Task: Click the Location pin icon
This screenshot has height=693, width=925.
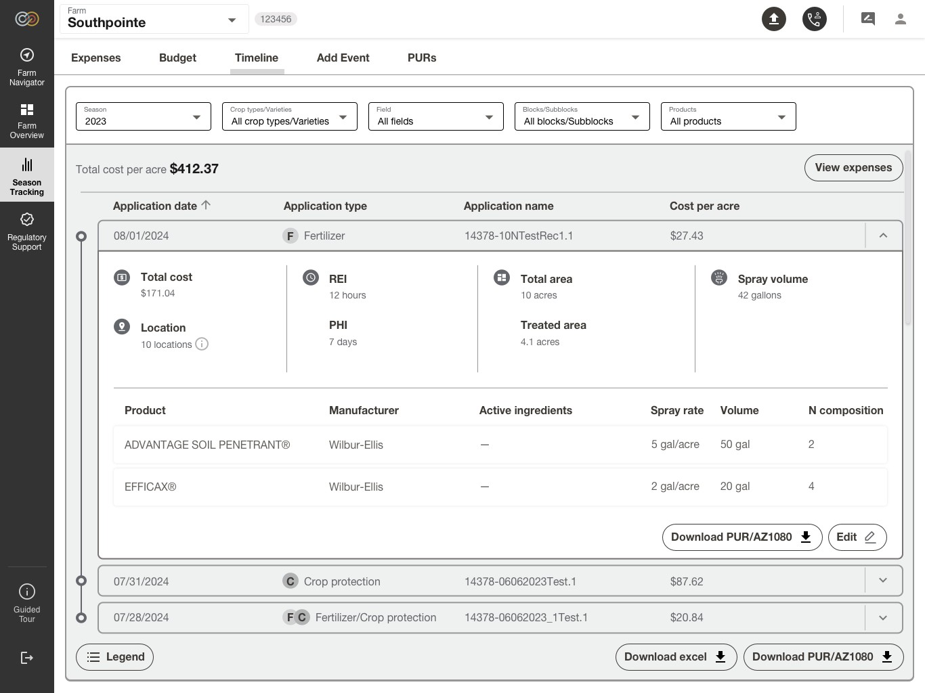Action: (x=122, y=327)
